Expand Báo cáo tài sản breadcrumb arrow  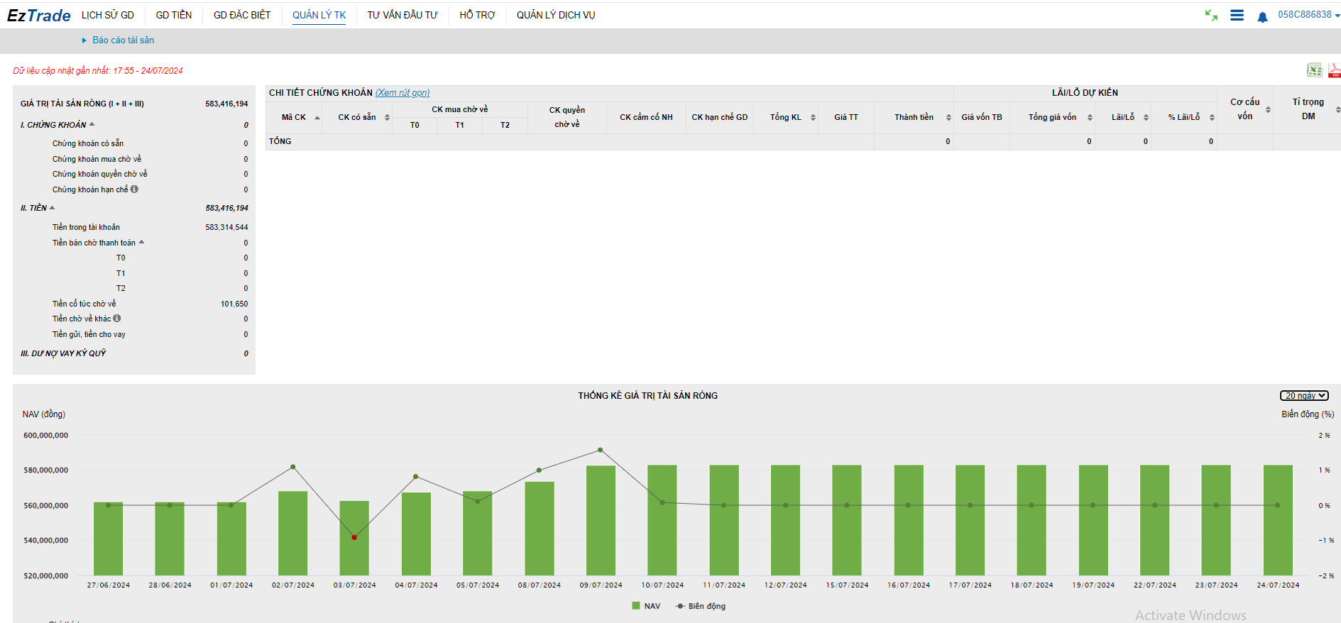[x=84, y=40]
